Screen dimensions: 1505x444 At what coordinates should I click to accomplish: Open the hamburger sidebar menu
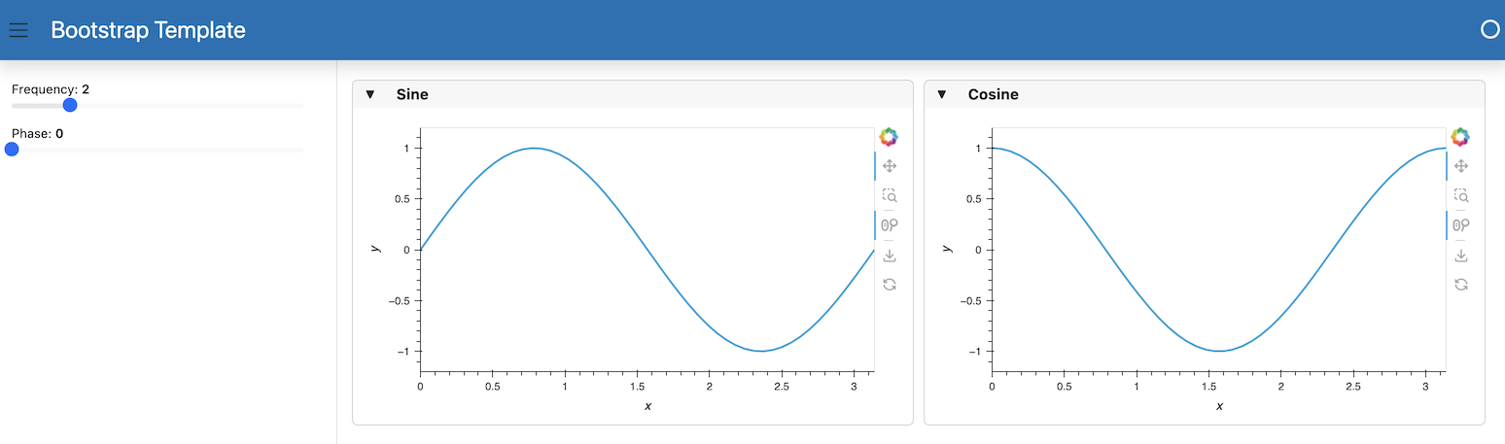pos(18,30)
